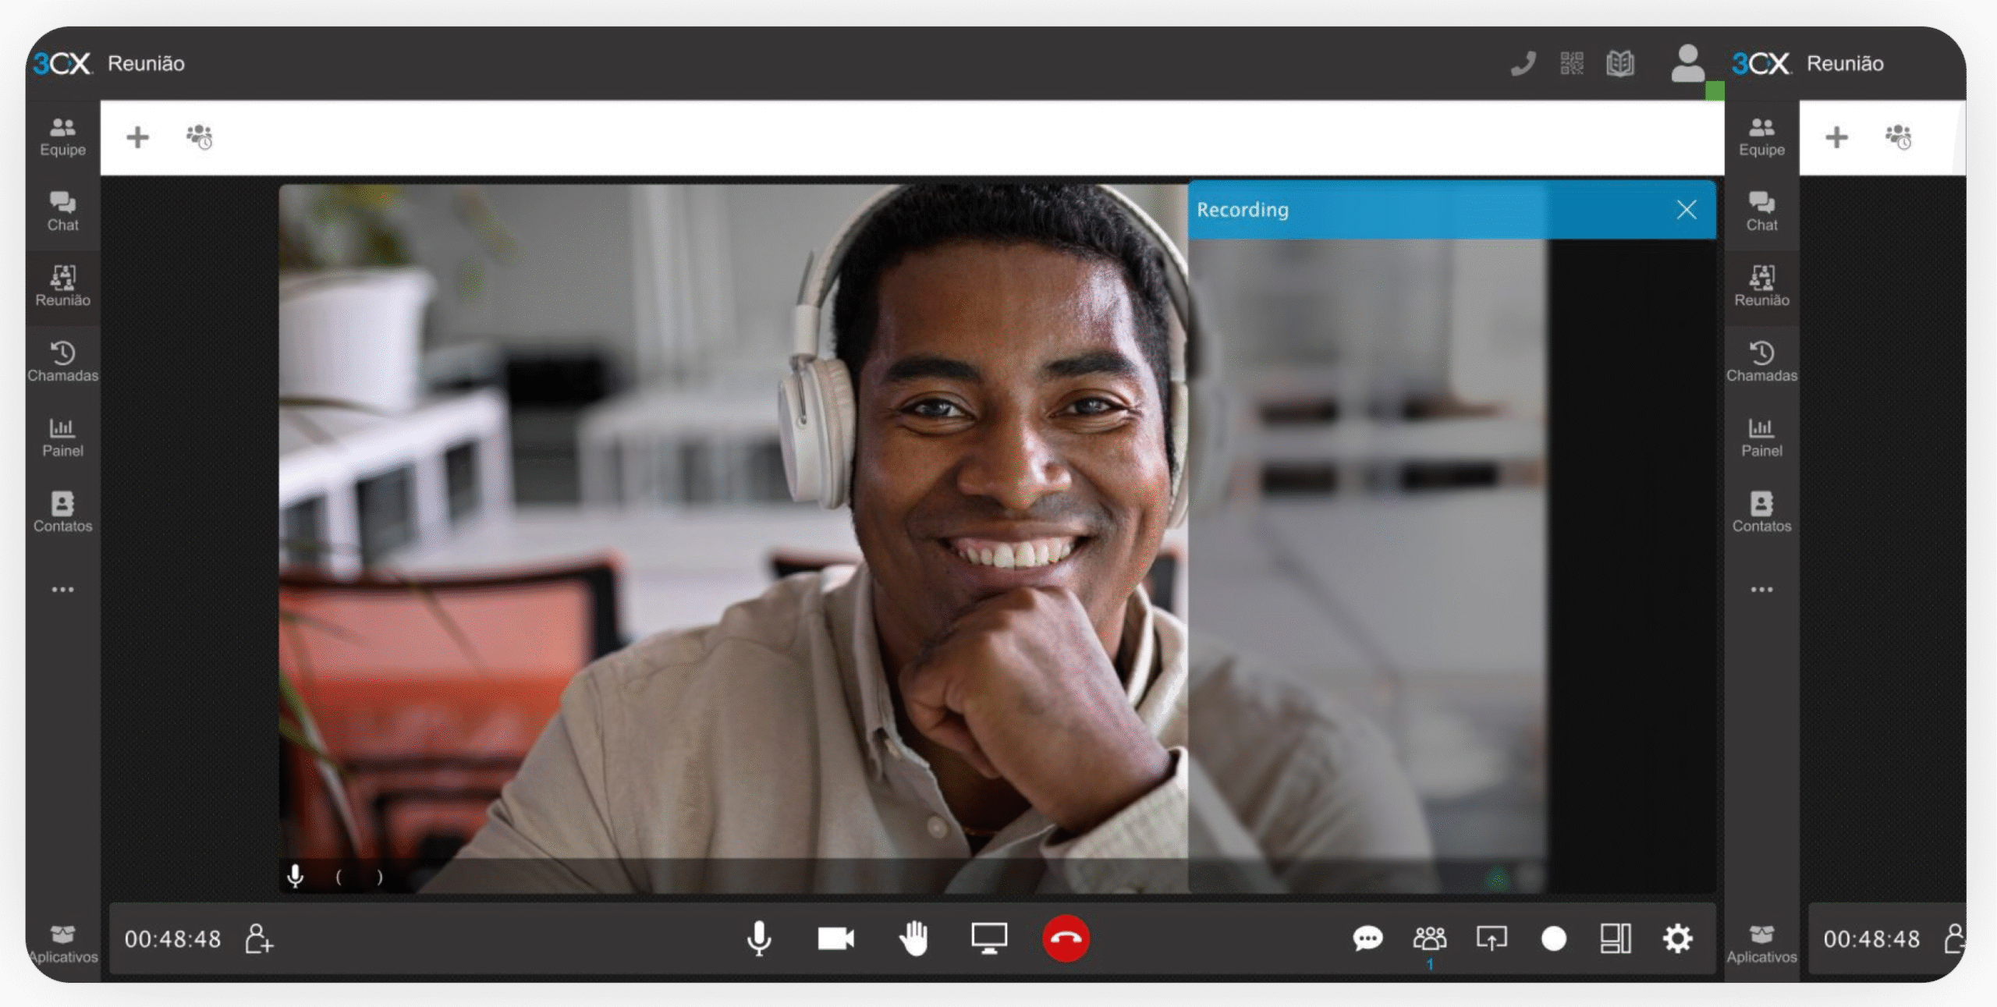Screen dimensions: 1997x1007
Task: Raise hand in the meeting
Action: click(913, 938)
